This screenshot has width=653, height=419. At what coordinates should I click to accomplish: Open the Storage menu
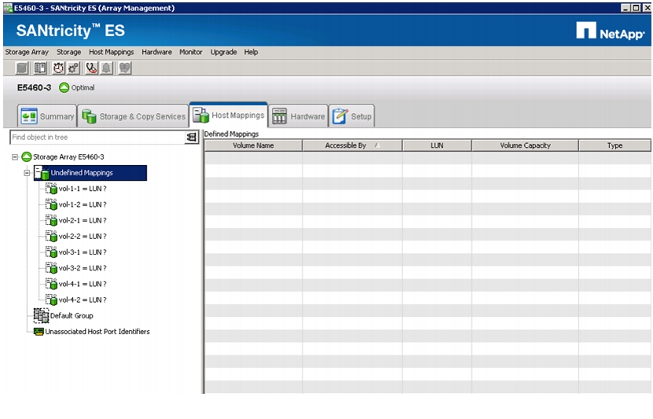coord(68,52)
